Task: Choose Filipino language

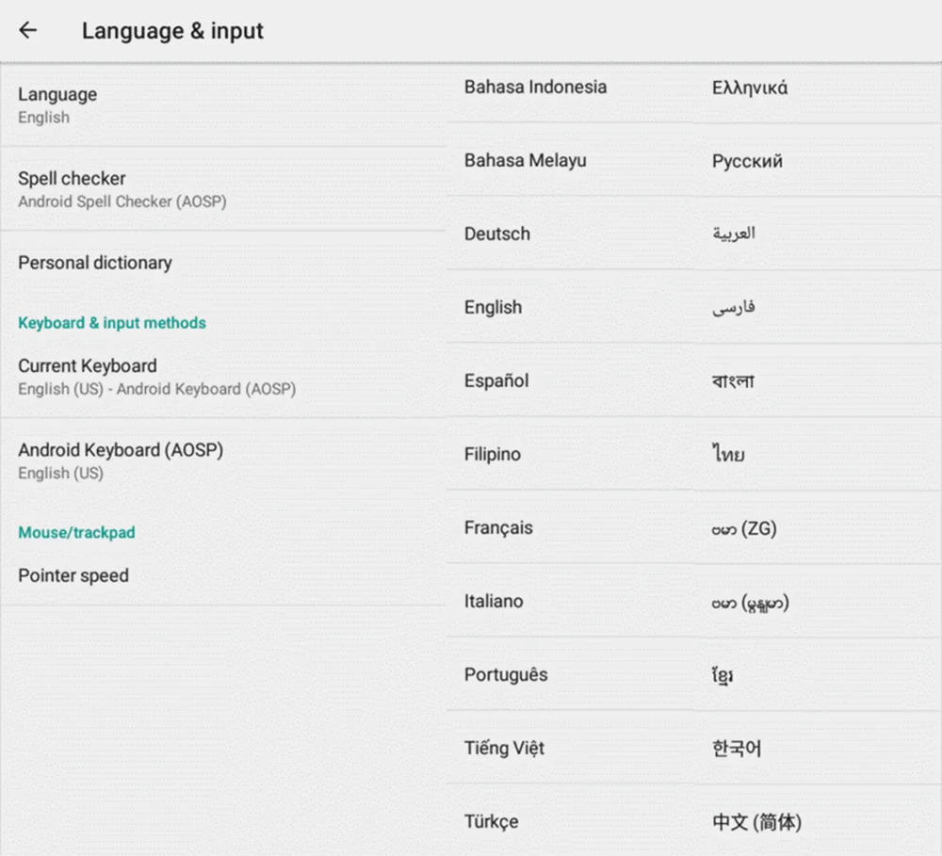Action: click(492, 454)
